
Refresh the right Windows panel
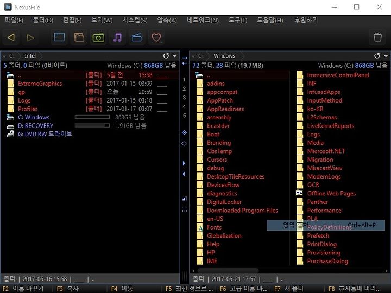coord(377,56)
